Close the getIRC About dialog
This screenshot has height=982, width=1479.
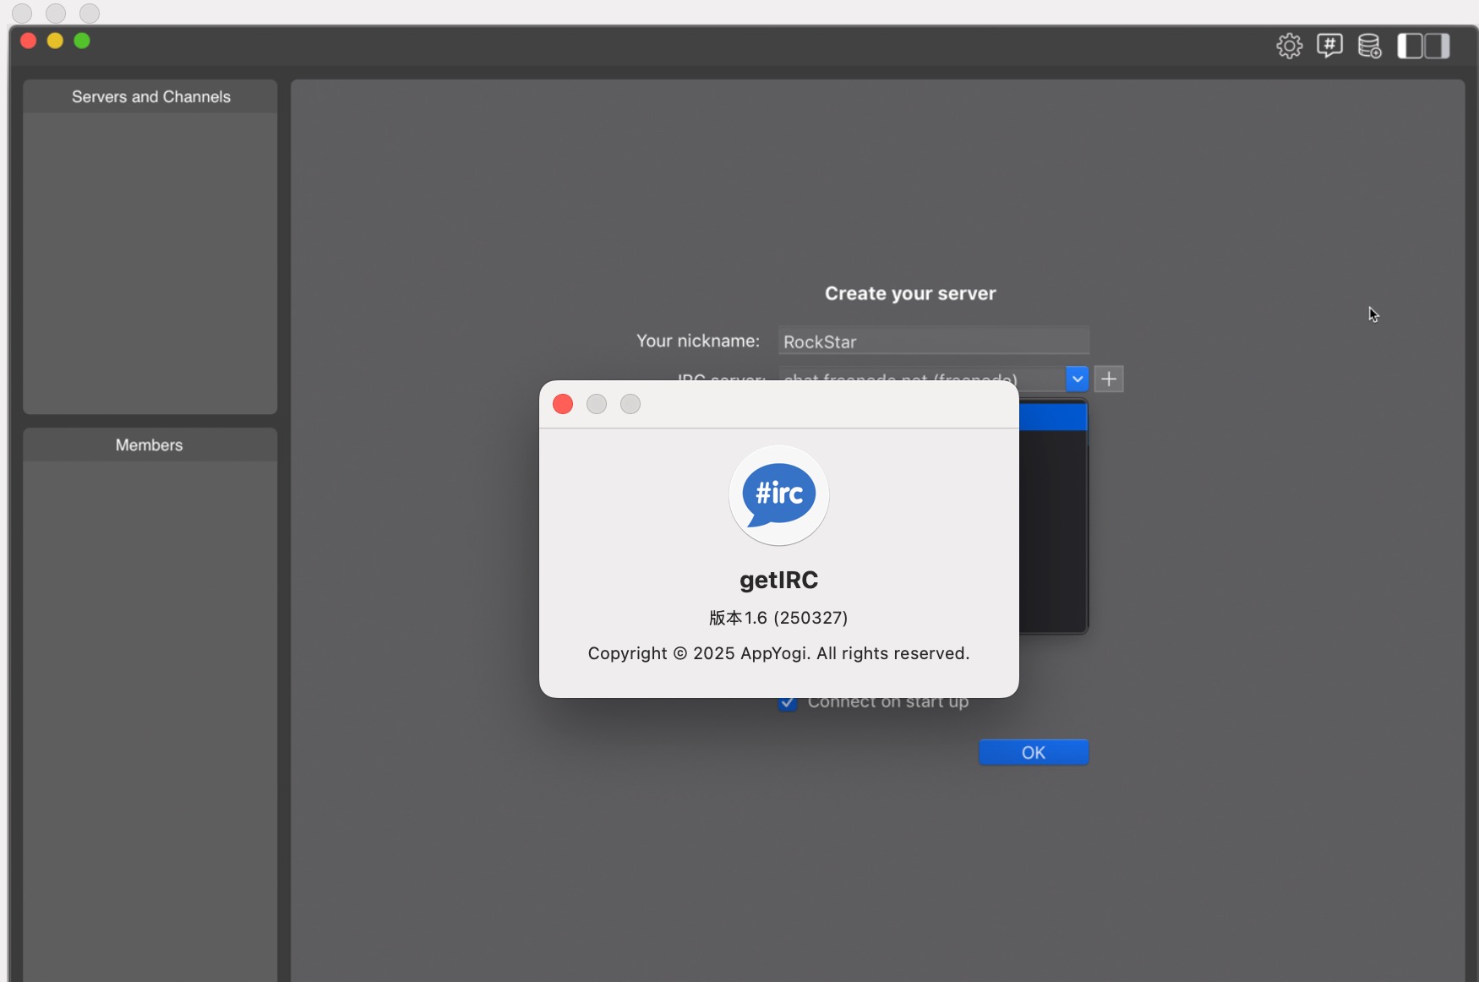(x=563, y=404)
